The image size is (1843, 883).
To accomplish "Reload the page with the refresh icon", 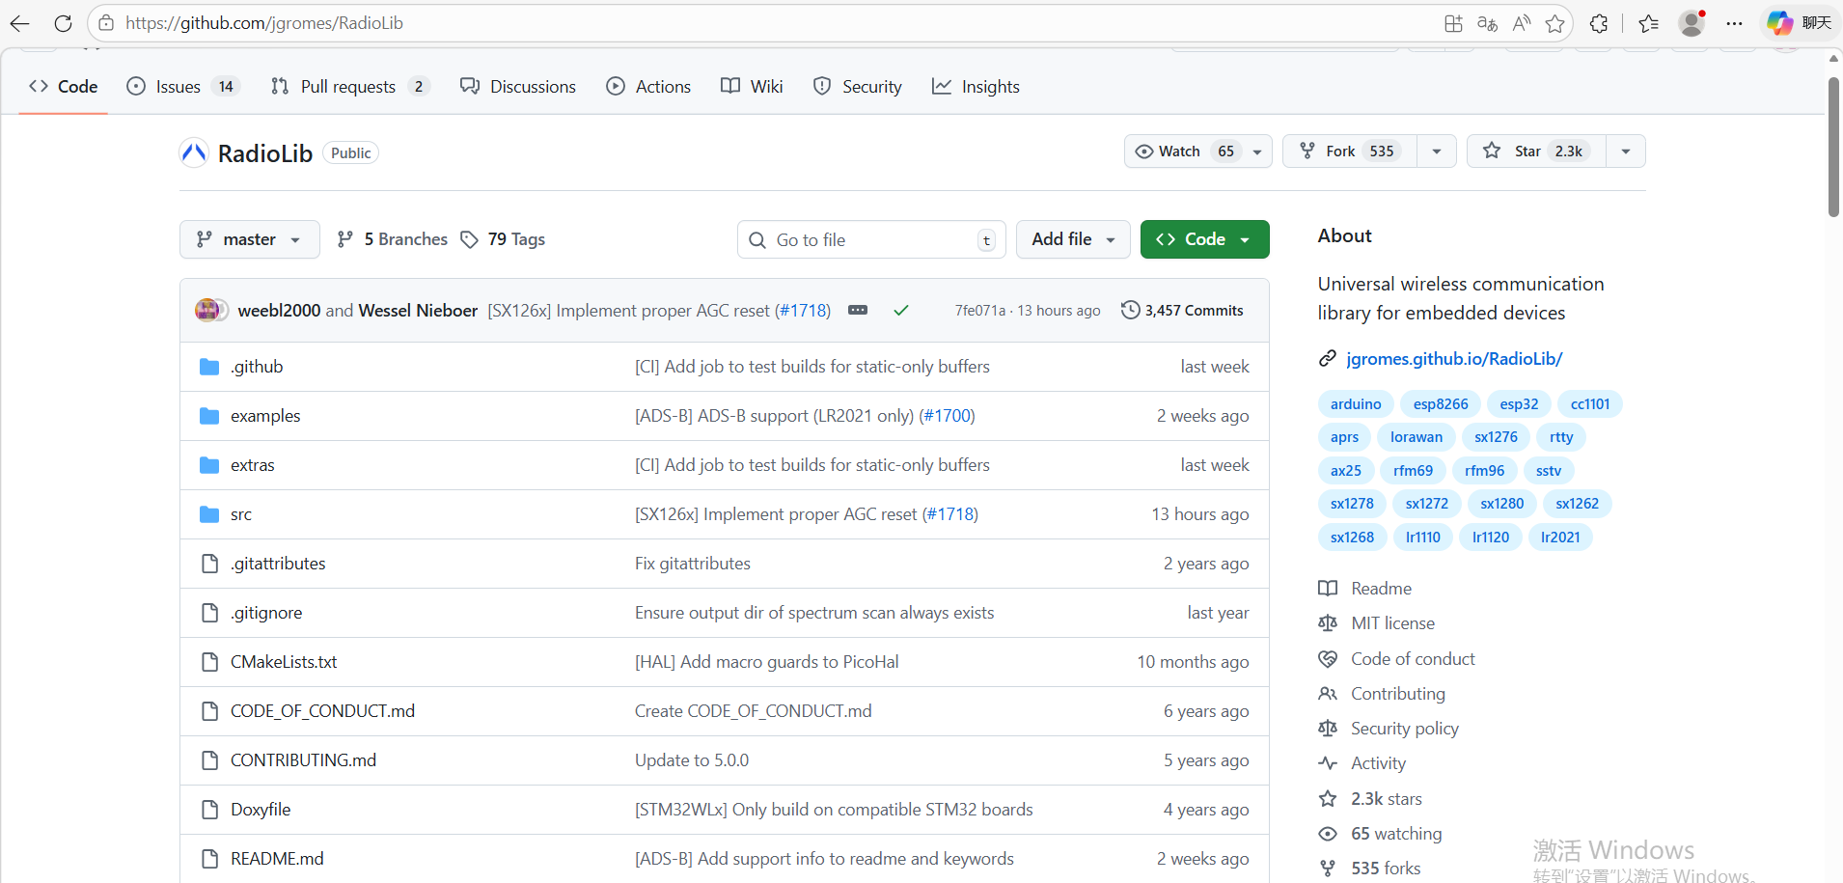I will (x=64, y=23).
